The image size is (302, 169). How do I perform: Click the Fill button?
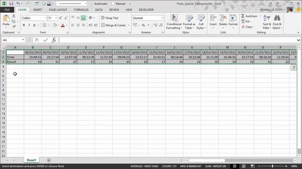(246, 22)
